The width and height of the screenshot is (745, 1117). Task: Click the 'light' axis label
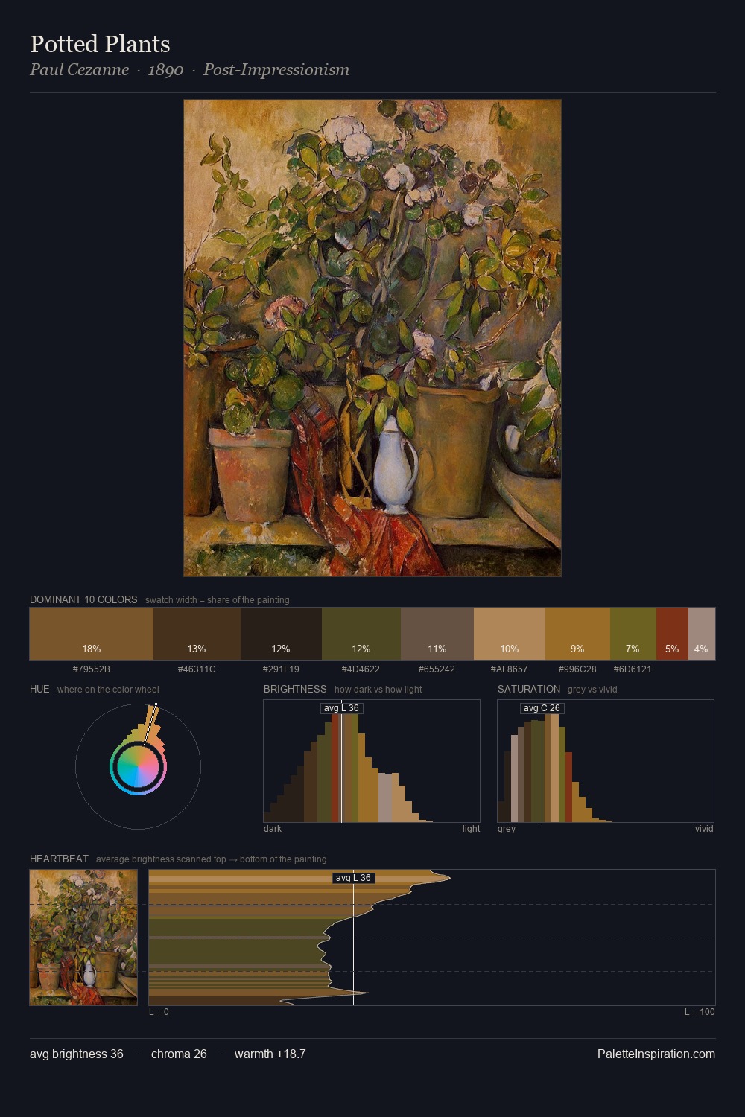472,829
